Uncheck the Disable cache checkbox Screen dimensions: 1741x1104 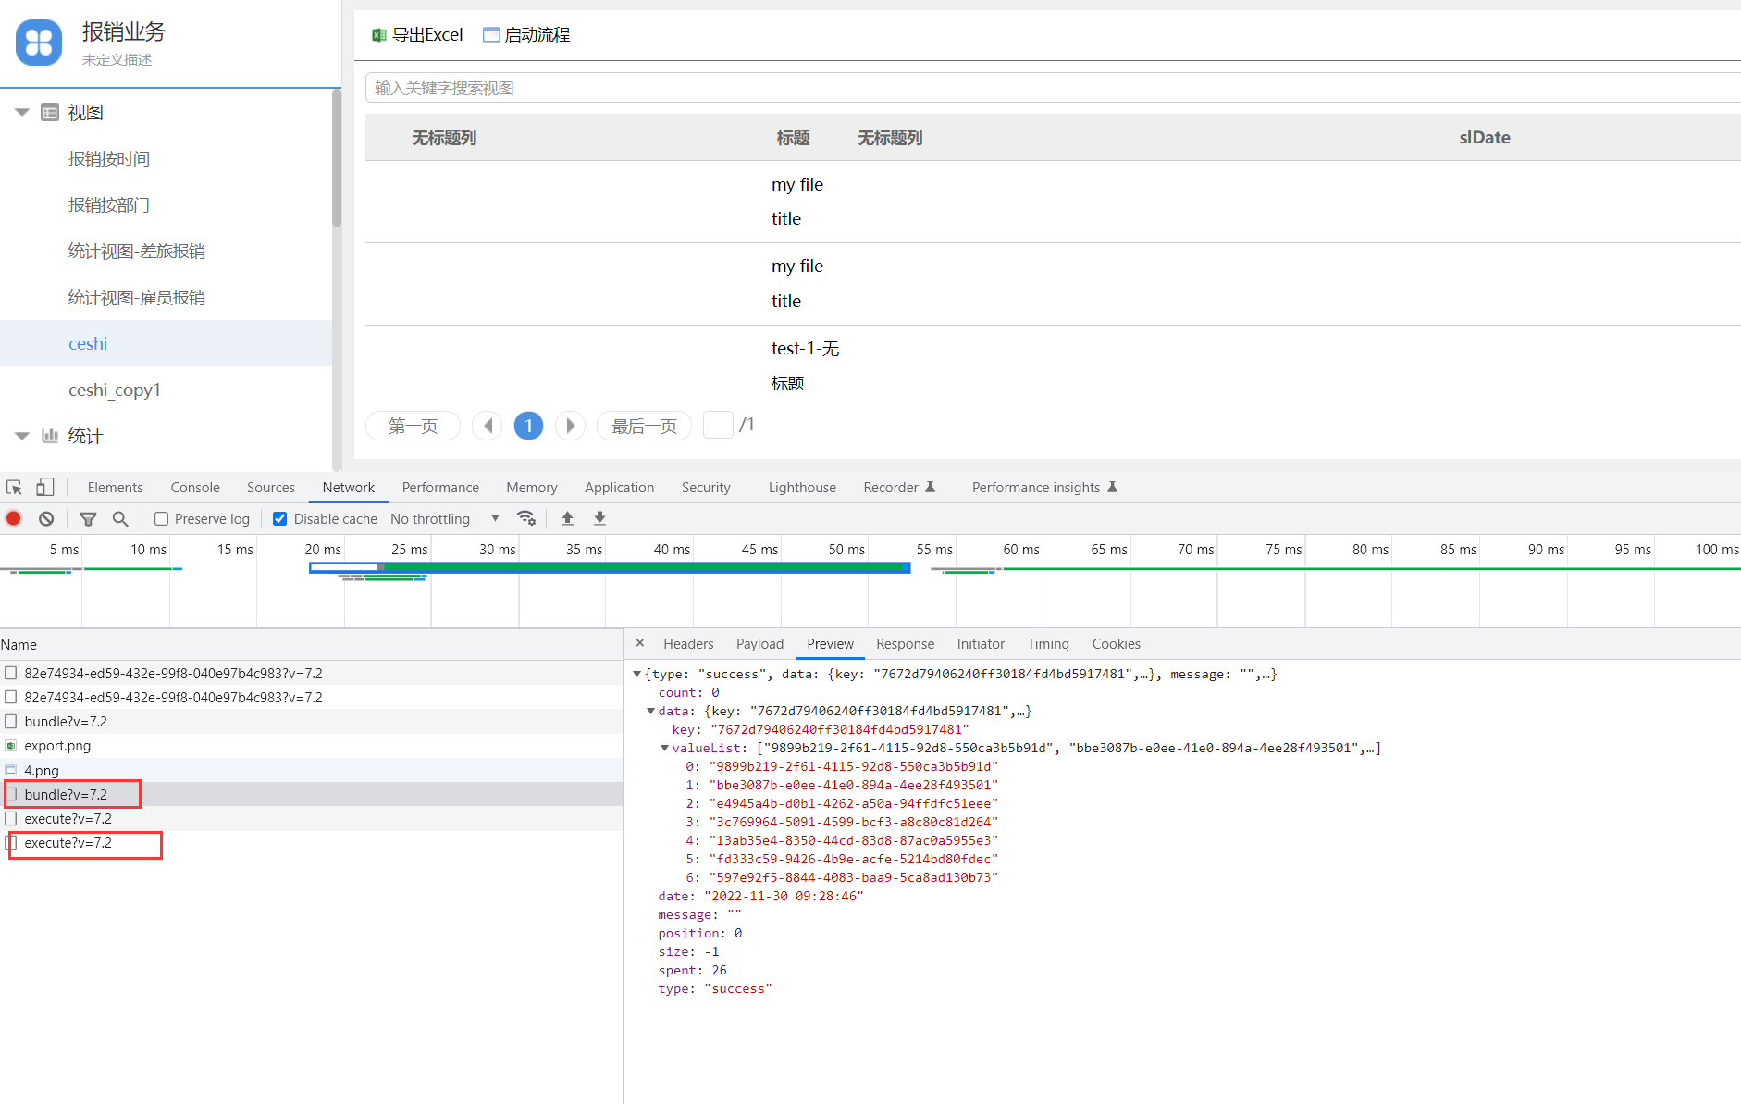[x=279, y=519]
